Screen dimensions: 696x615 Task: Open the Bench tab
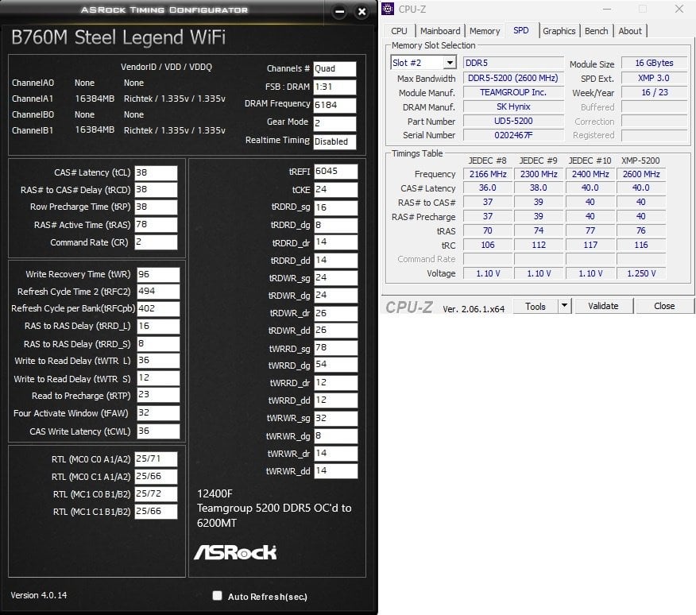tap(596, 31)
